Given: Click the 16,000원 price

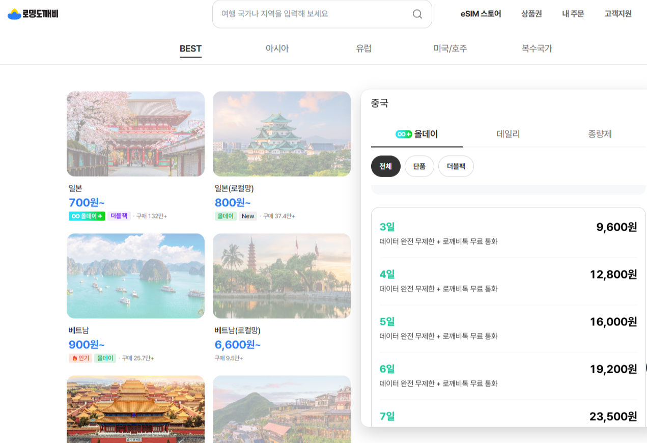Looking at the screenshot, I should coord(613,322).
